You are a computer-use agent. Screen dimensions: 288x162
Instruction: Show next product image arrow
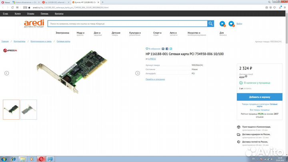(138, 73)
